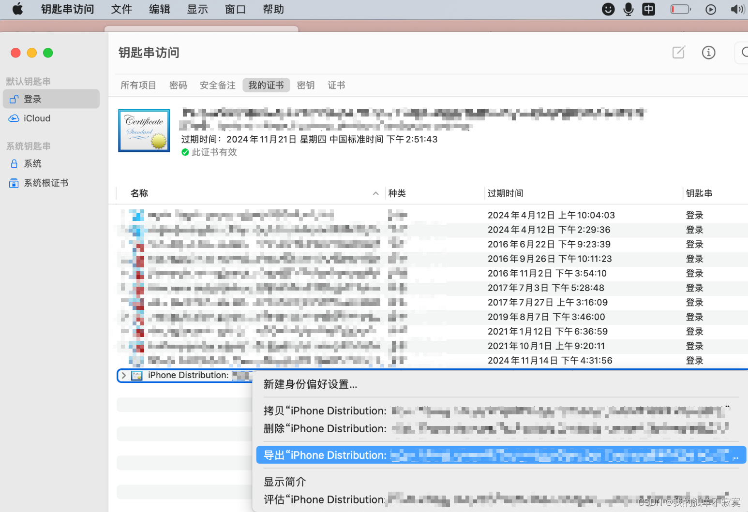This screenshot has height=512, width=748.
Task: Open the 文件 menu
Action: [121, 9]
